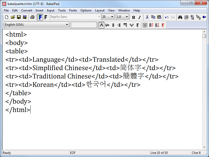The image size is (209, 157).
Task: Click the vertical scrollbar up arrow
Action: pyautogui.click(x=204, y=32)
